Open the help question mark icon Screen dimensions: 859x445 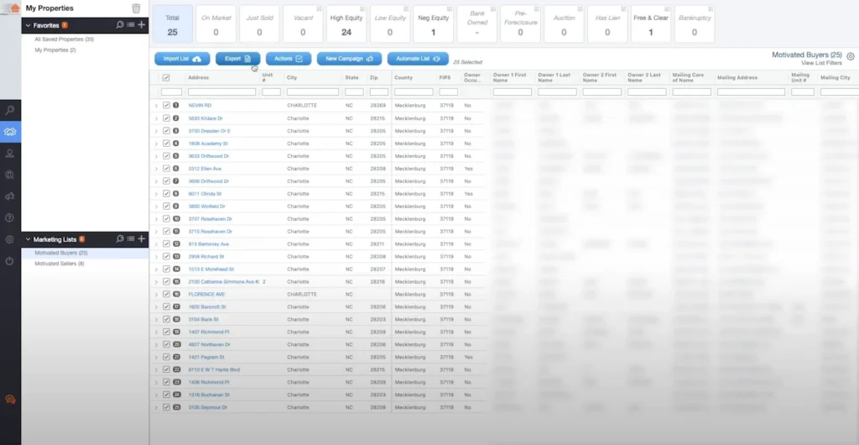pyautogui.click(x=10, y=217)
